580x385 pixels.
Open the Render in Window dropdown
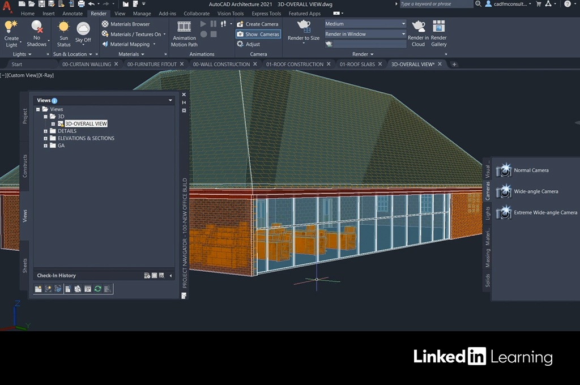365,34
